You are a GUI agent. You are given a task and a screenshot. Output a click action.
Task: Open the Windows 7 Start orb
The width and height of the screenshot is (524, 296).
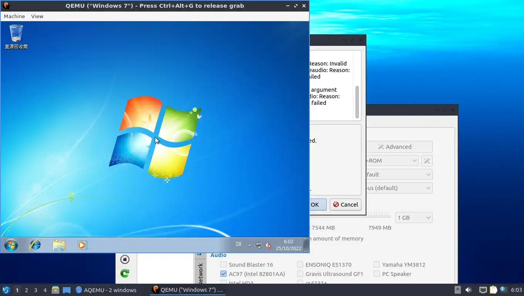11,245
